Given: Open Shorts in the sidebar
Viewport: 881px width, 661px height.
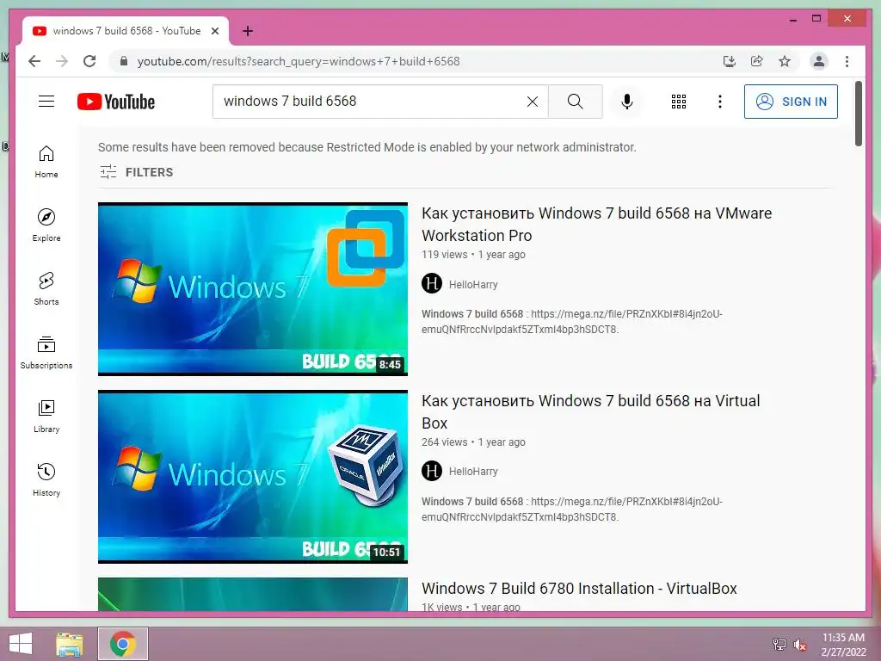Looking at the screenshot, I should point(46,289).
